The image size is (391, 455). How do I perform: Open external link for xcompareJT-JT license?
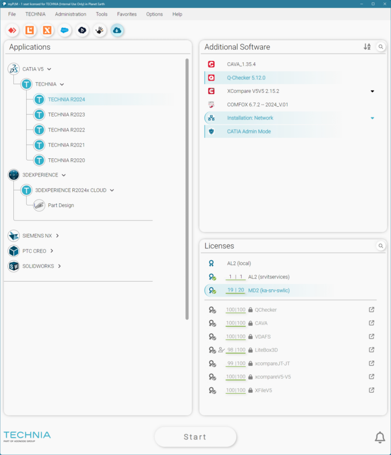click(x=372, y=363)
